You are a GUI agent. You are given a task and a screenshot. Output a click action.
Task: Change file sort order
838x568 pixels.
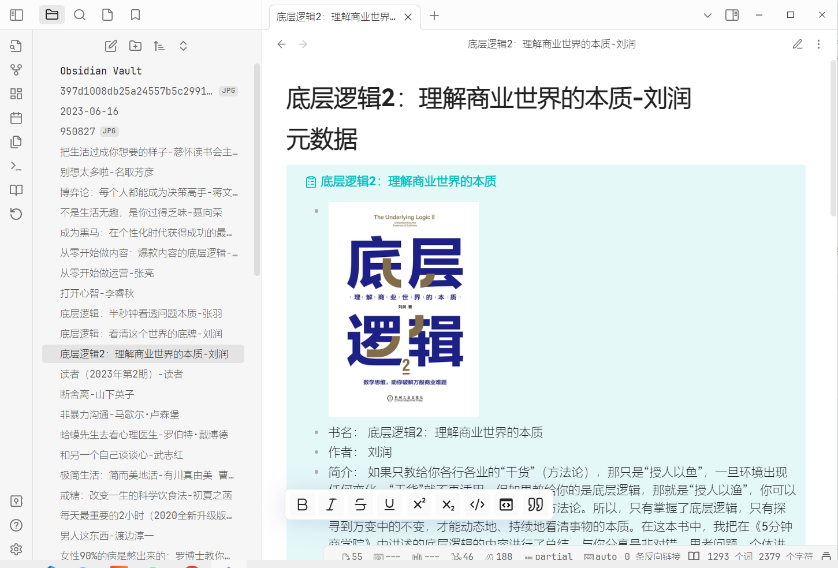pos(159,46)
